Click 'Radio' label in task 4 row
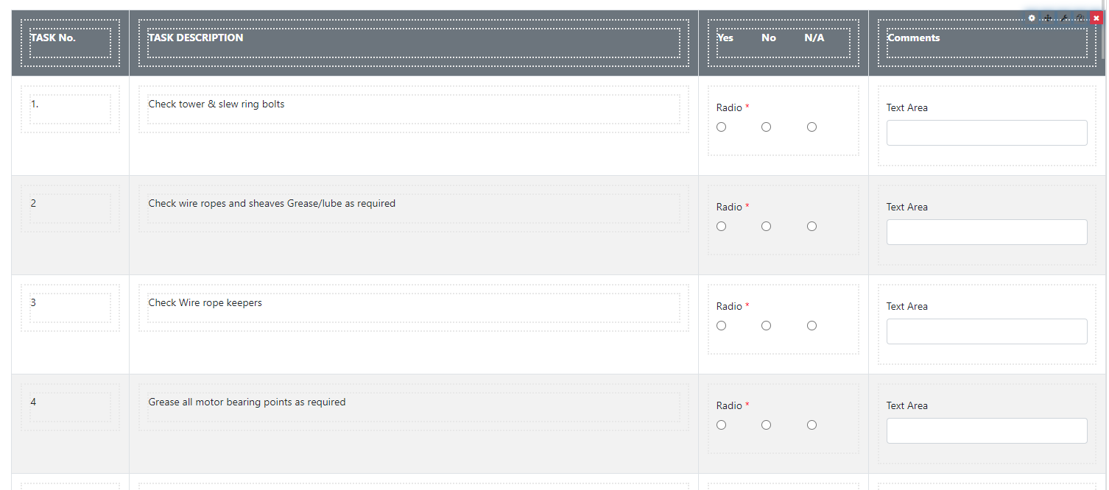The height and width of the screenshot is (490, 1109). pyautogui.click(x=729, y=405)
